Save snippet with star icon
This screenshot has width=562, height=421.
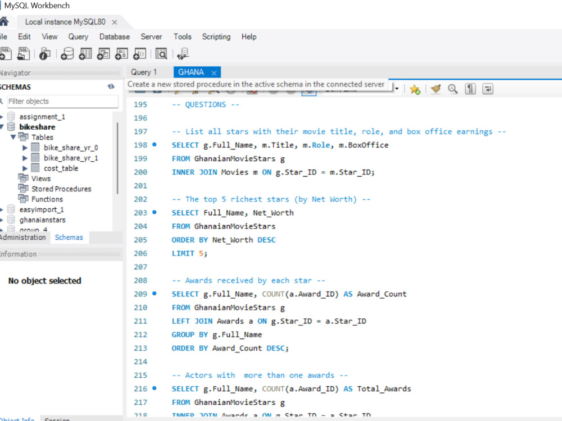415,89
